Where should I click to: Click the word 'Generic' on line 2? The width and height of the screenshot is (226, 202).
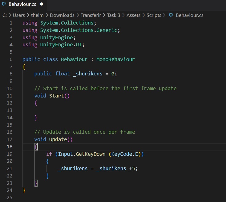(x=107, y=30)
